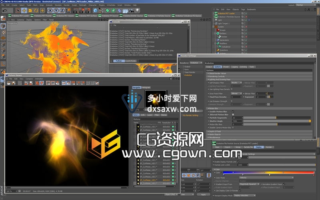Screen dimensions: 320x200
Task: Click the Undo arrow in the main toolbar
Action: click(x=5, y=10)
